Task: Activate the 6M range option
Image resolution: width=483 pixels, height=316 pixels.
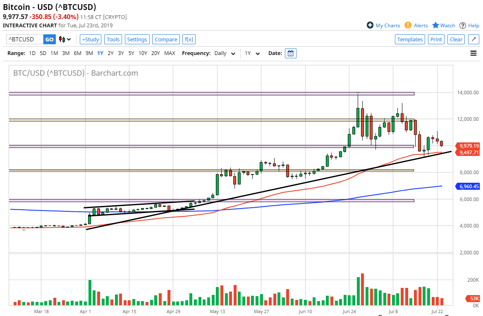Action: (x=77, y=53)
